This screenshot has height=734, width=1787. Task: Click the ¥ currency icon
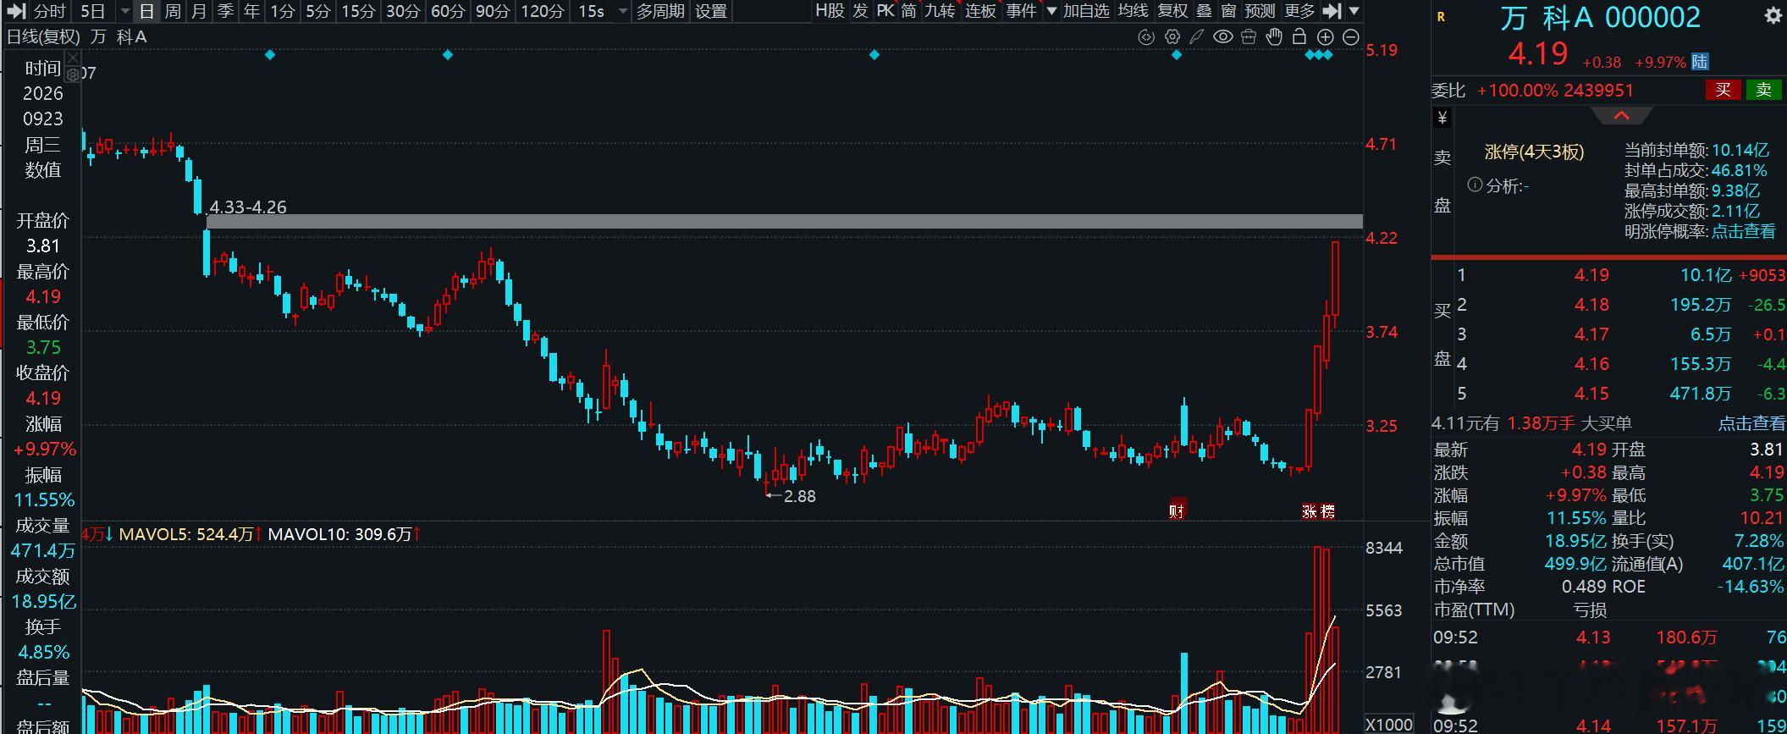(1442, 118)
